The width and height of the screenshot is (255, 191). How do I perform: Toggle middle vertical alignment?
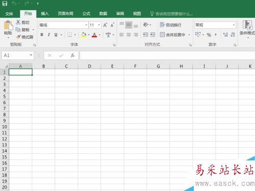coord(129,25)
